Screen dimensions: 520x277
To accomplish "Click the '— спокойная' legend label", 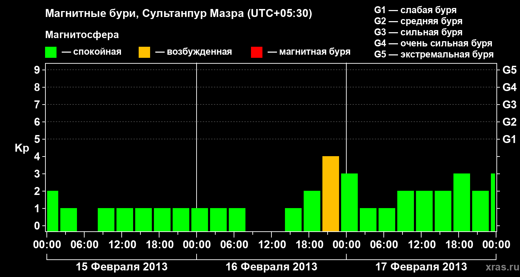I will click(x=92, y=52).
